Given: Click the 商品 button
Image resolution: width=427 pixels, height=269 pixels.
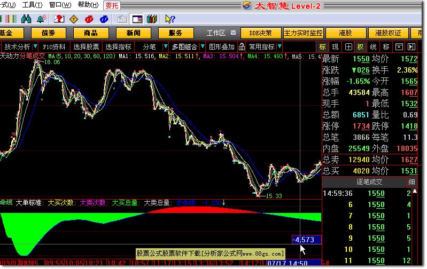Looking at the screenshot, I should tap(91, 33).
